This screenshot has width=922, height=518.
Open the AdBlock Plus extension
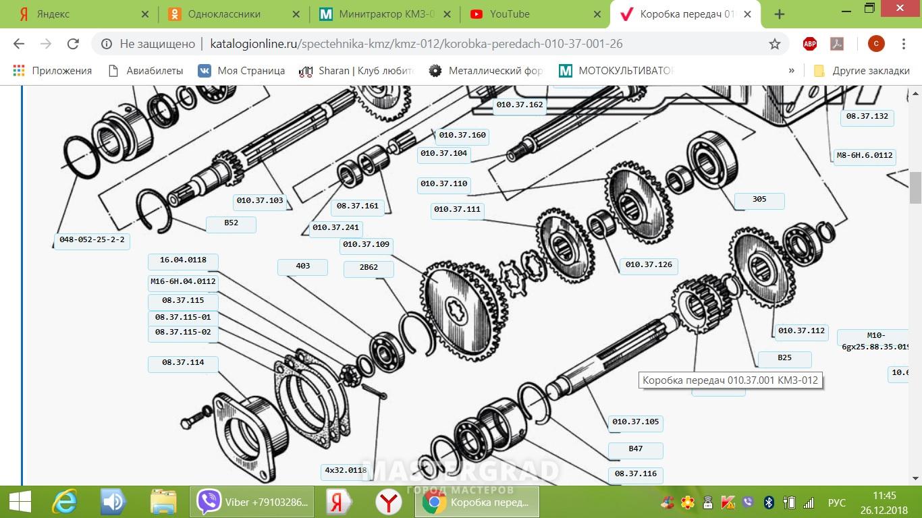(x=810, y=44)
